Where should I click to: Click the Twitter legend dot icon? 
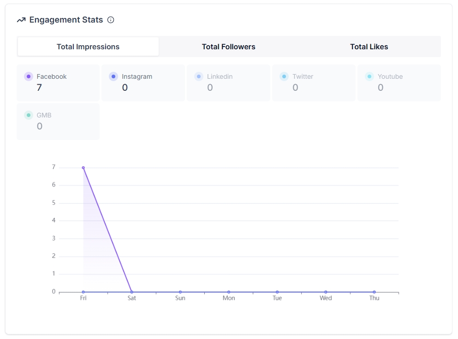[x=284, y=76]
